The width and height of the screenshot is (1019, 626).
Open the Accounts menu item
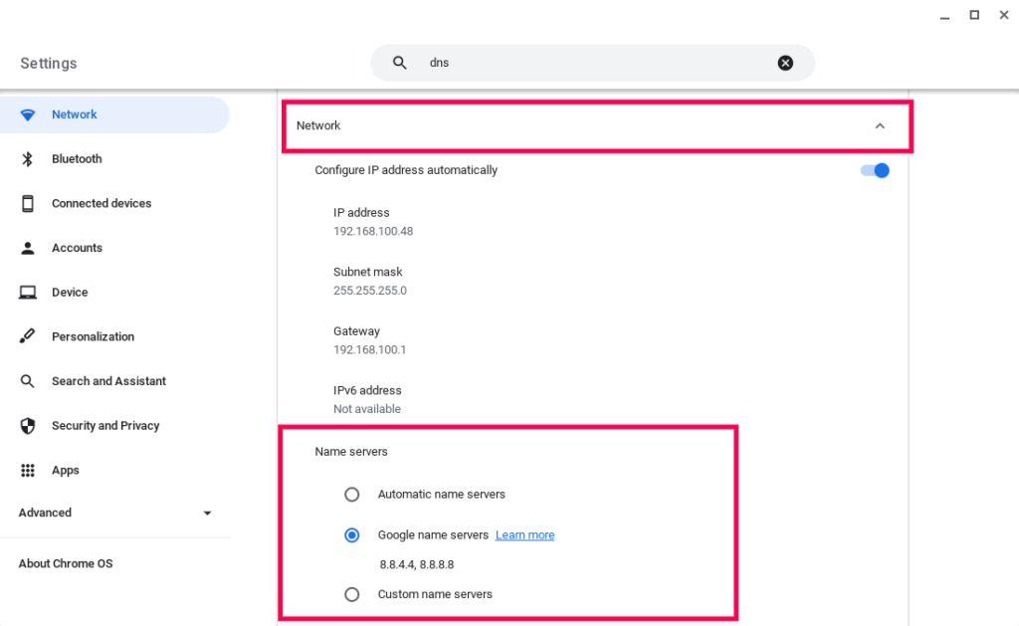(x=114, y=248)
